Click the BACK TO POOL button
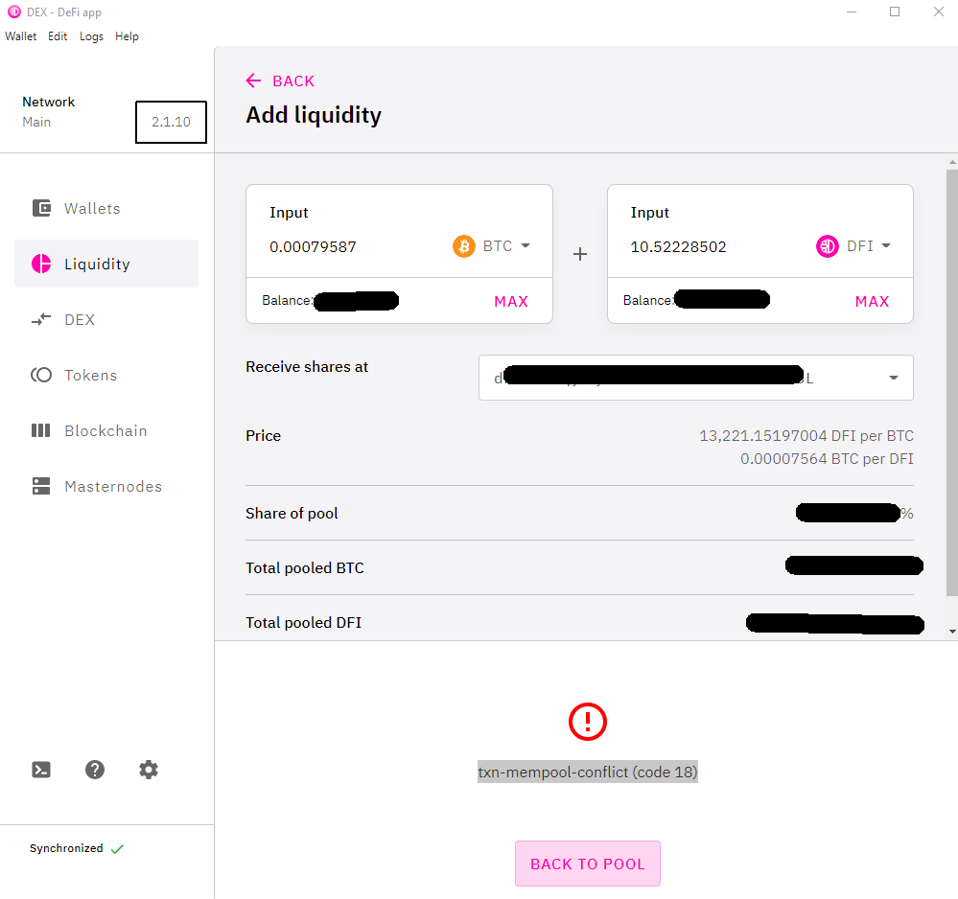 pyautogui.click(x=587, y=864)
